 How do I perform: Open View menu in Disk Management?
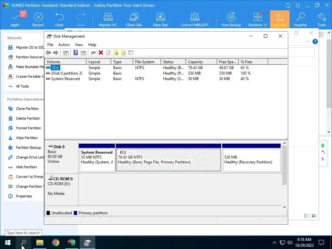(79, 45)
